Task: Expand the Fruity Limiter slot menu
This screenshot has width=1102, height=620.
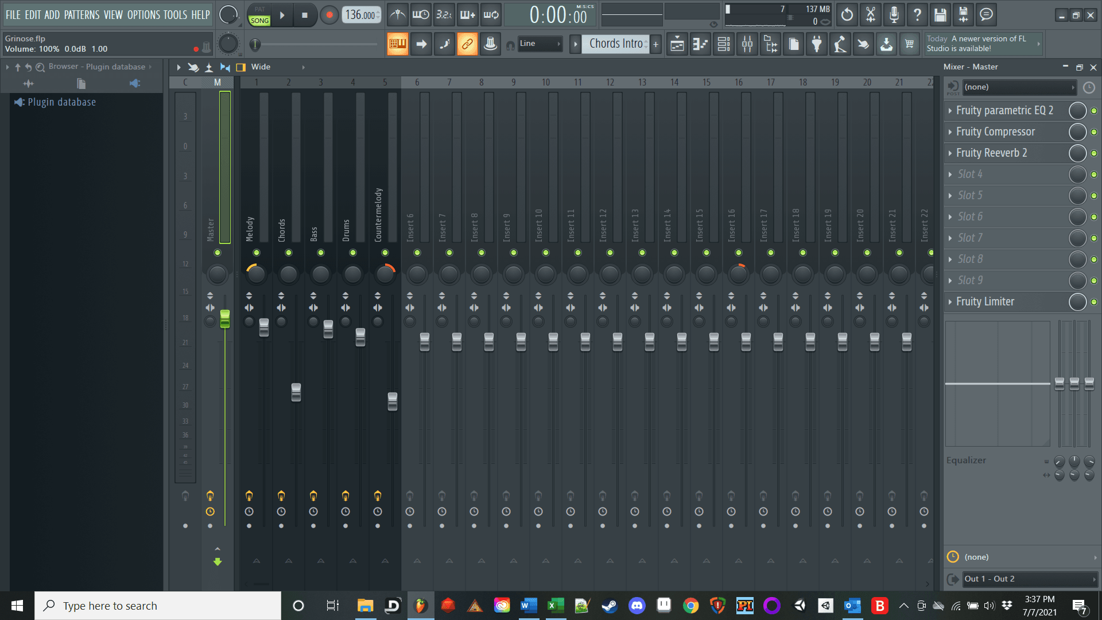Action: tap(950, 302)
